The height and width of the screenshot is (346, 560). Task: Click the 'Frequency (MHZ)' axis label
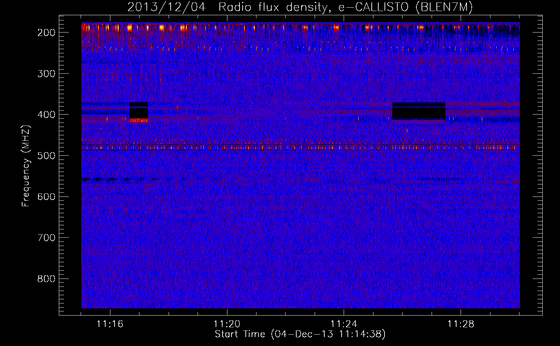(26, 166)
